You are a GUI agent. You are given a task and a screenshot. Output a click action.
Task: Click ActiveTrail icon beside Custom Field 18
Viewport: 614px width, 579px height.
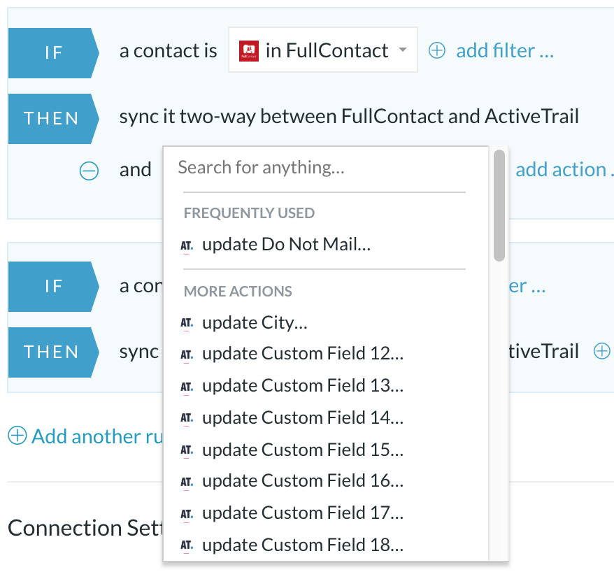[x=187, y=545]
